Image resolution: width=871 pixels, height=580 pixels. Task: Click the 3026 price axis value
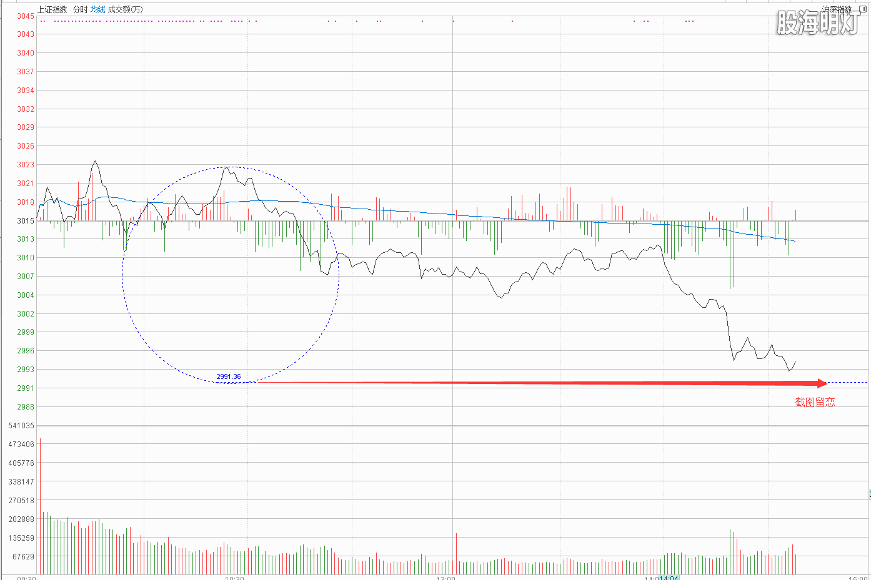(x=26, y=146)
